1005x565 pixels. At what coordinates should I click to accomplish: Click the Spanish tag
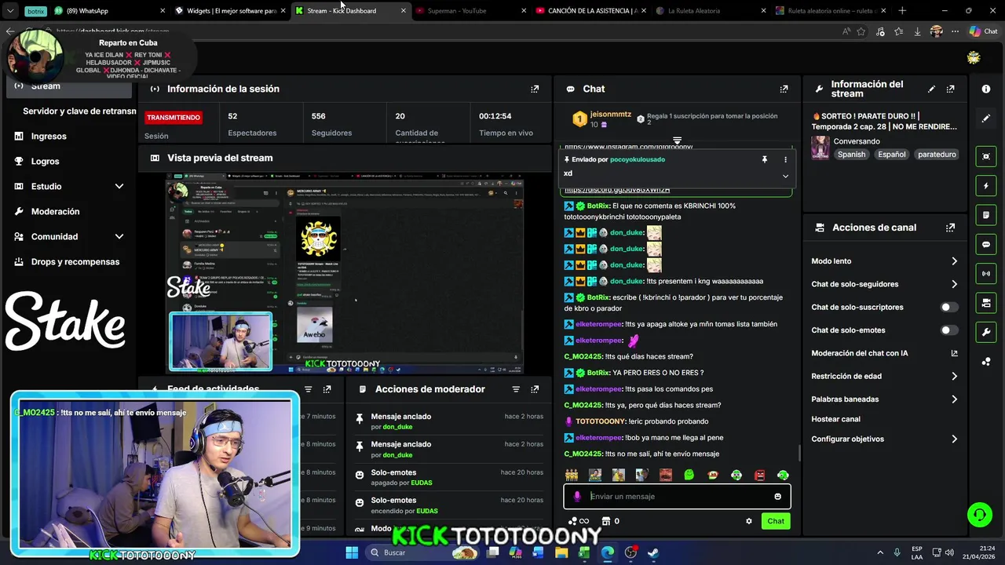(x=851, y=155)
